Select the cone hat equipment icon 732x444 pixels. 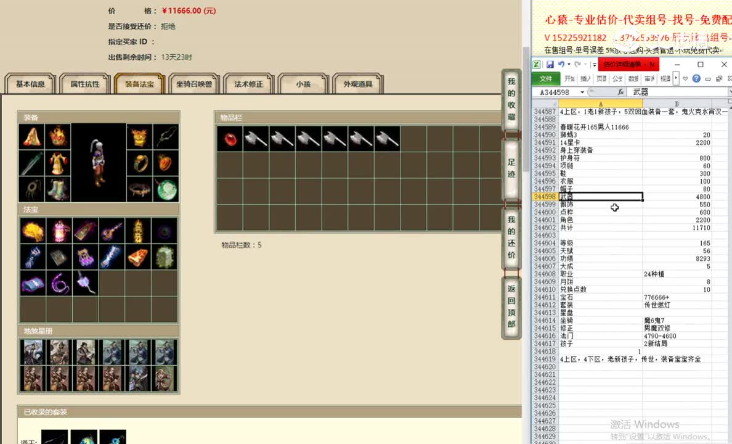pyautogui.click(x=32, y=136)
